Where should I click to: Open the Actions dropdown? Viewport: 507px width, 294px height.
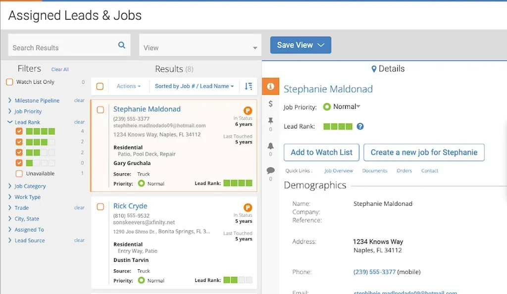128,86
